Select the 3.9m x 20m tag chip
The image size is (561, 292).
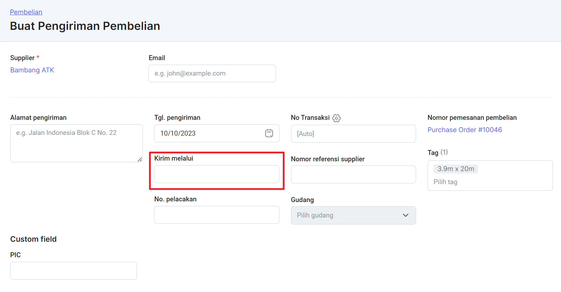(x=455, y=169)
